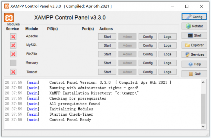
Task: Click the "Checking for prerequisites" log line
Action: (78, 98)
